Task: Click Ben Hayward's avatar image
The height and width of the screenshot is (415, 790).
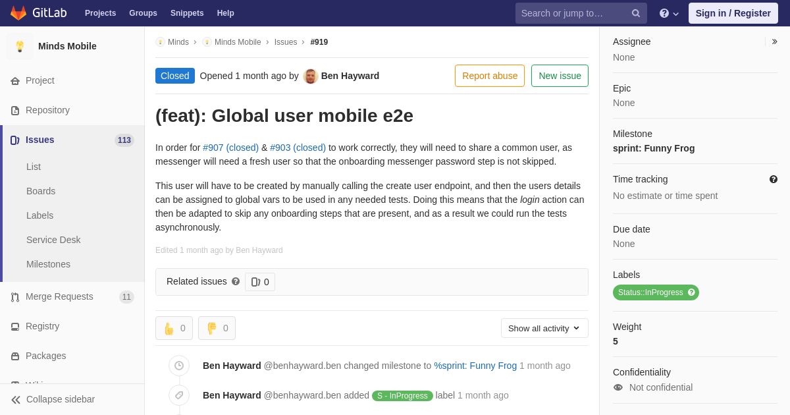Action: click(x=311, y=76)
